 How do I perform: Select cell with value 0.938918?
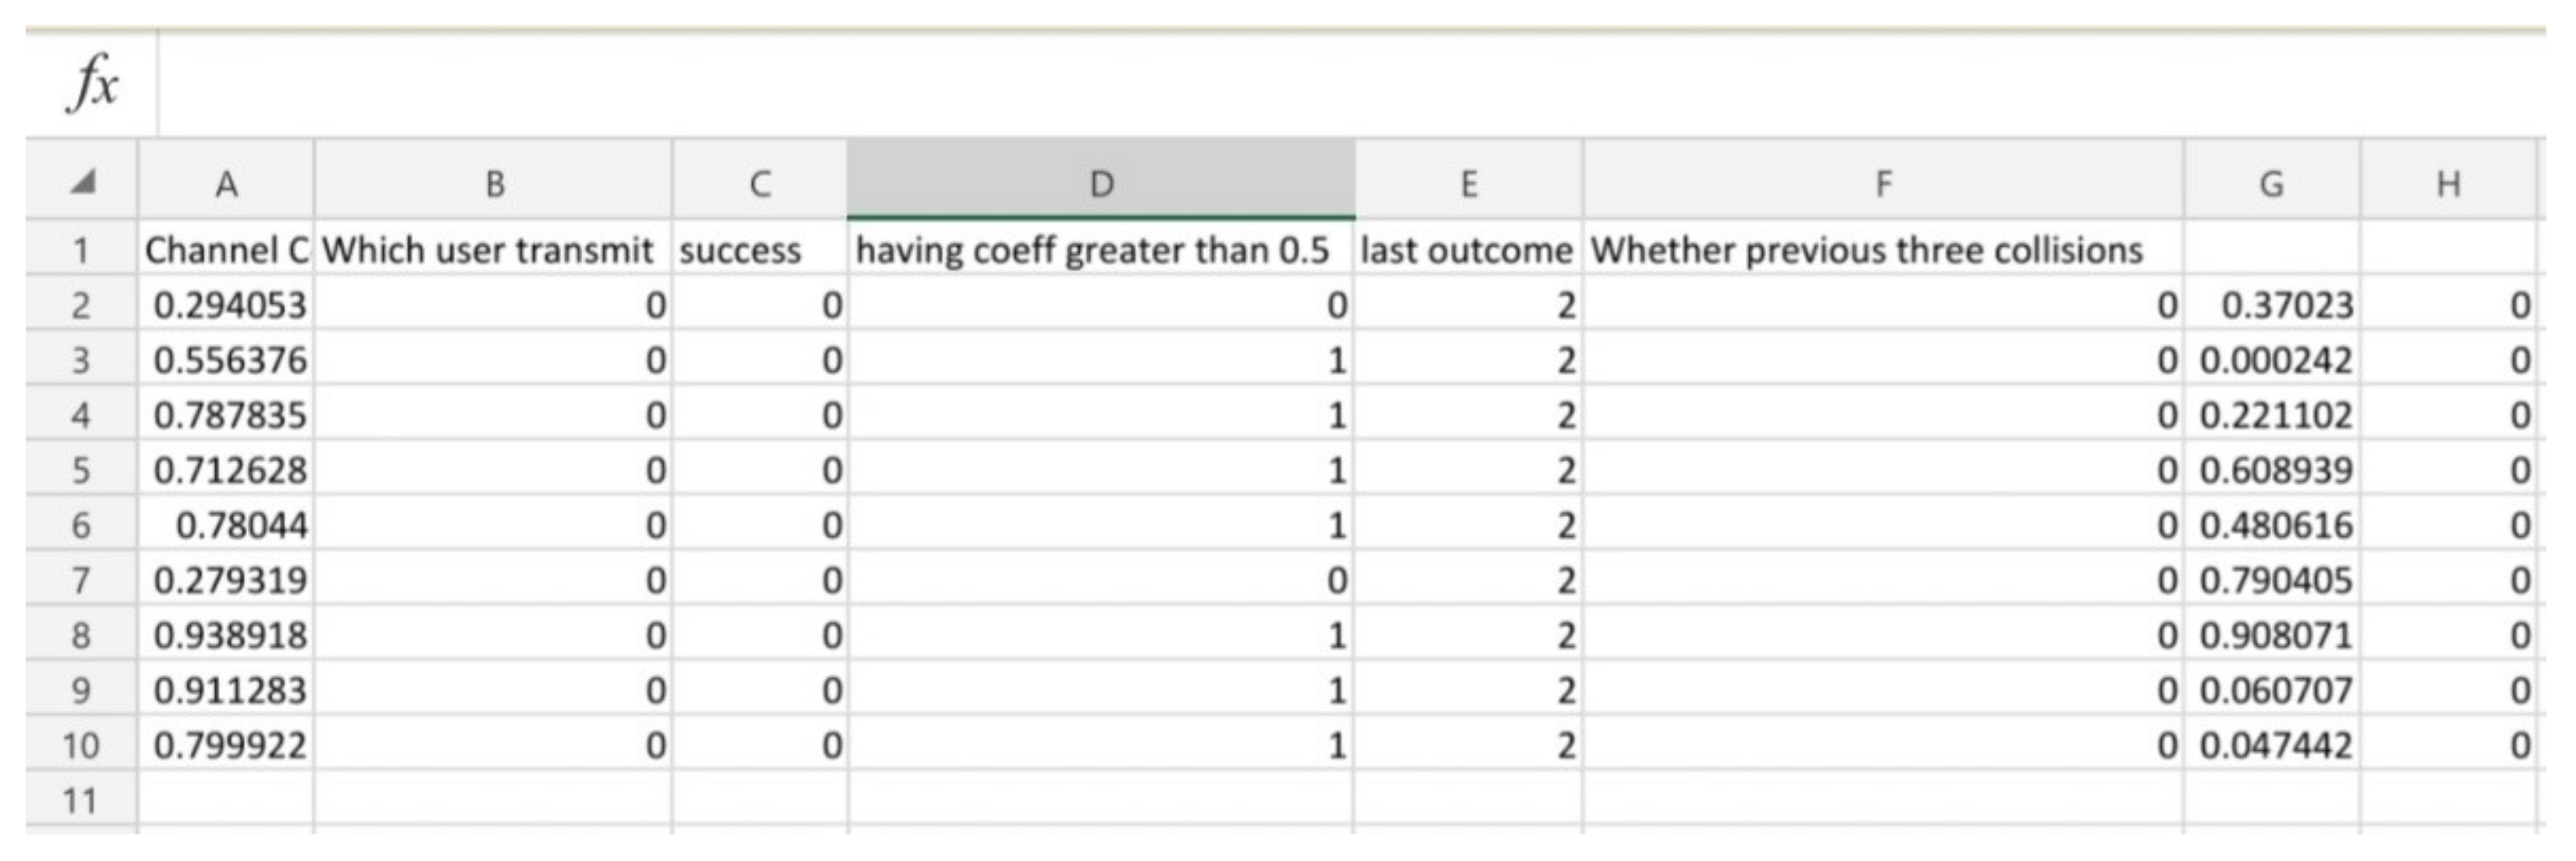(228, 635)
